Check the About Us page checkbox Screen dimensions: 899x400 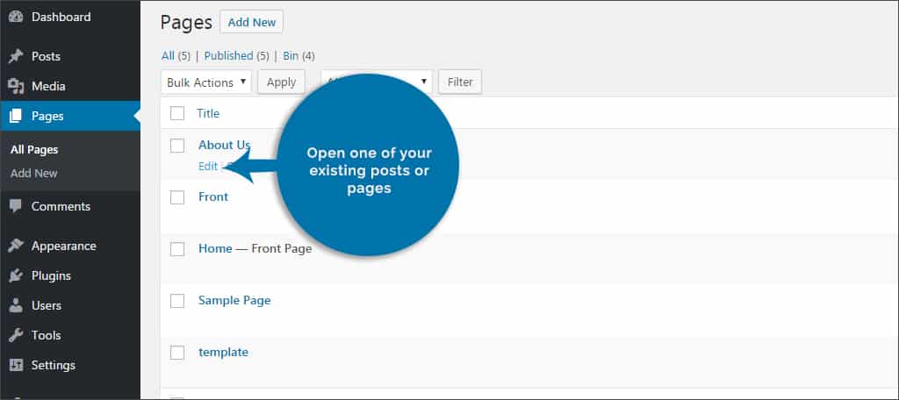tap(177, 146)
